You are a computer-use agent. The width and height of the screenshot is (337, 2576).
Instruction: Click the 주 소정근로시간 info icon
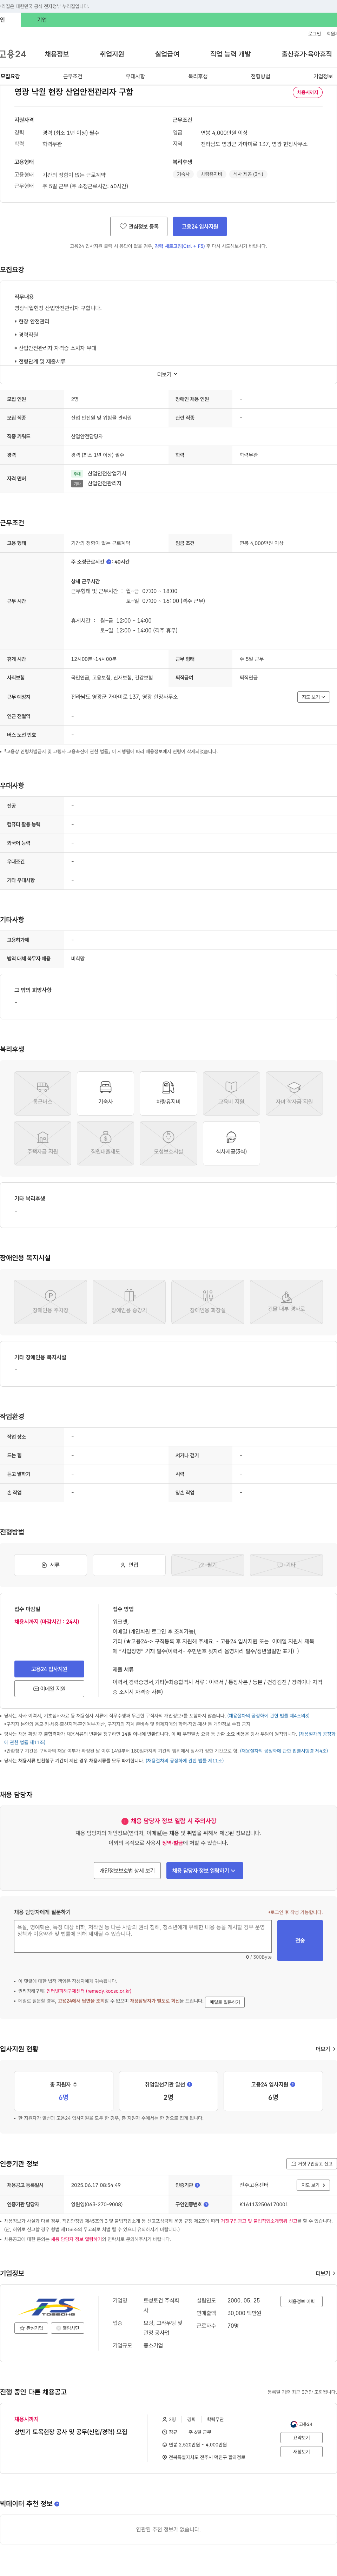109,562
